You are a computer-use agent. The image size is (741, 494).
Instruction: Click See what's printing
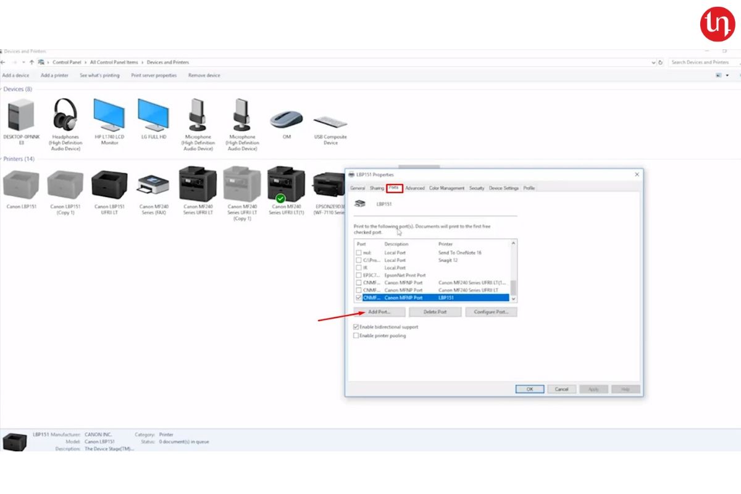tap(99, 75)
